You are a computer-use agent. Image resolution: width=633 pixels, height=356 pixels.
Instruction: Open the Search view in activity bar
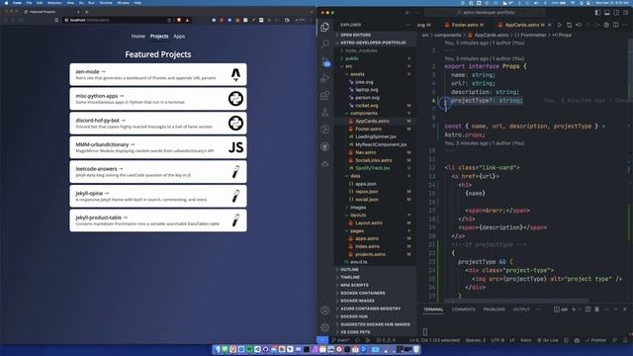pos(325,44)
